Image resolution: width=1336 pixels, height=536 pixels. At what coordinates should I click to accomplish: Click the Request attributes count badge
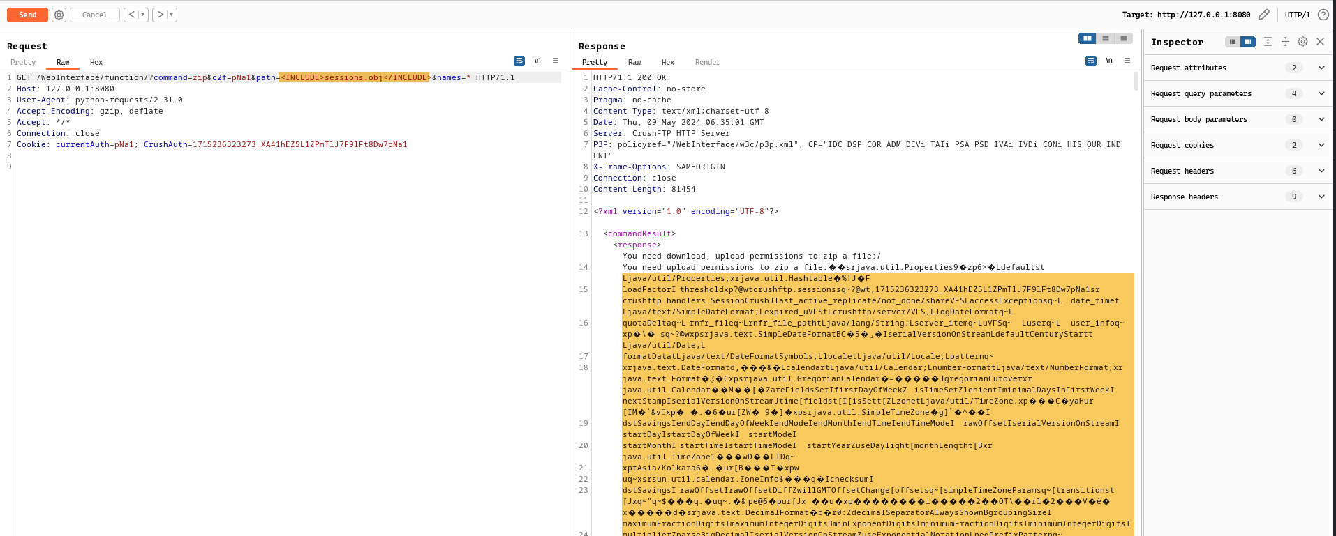[x=1294, y=68]
